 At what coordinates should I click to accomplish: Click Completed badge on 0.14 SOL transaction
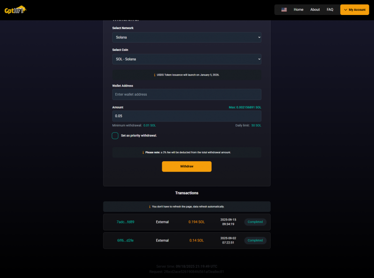click(255, 241)
